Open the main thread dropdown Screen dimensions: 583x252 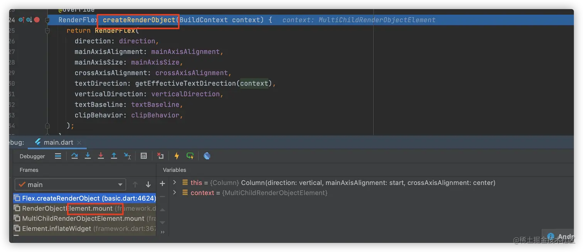pyautogui.click(x=70, y=185)
